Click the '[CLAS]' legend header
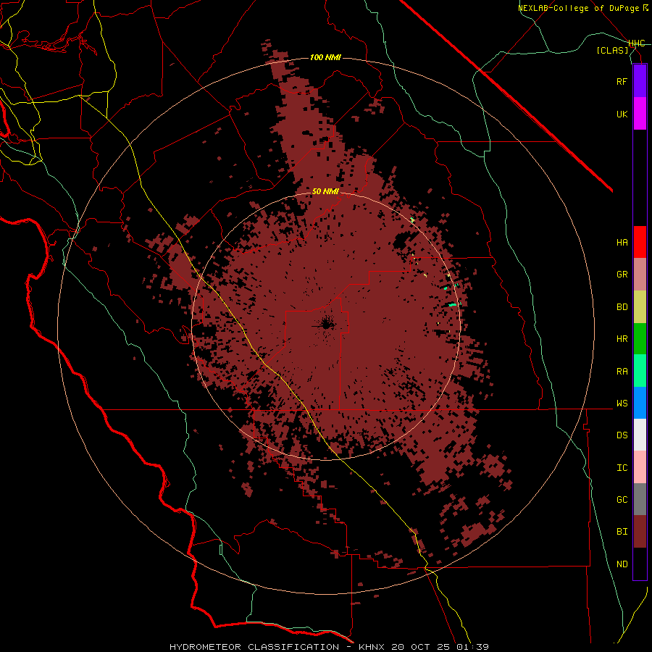 [x=612, y=50]
